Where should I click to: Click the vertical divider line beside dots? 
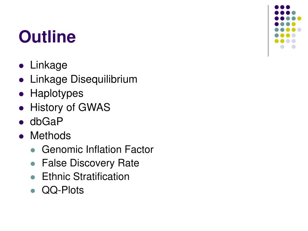click(268, 31)
